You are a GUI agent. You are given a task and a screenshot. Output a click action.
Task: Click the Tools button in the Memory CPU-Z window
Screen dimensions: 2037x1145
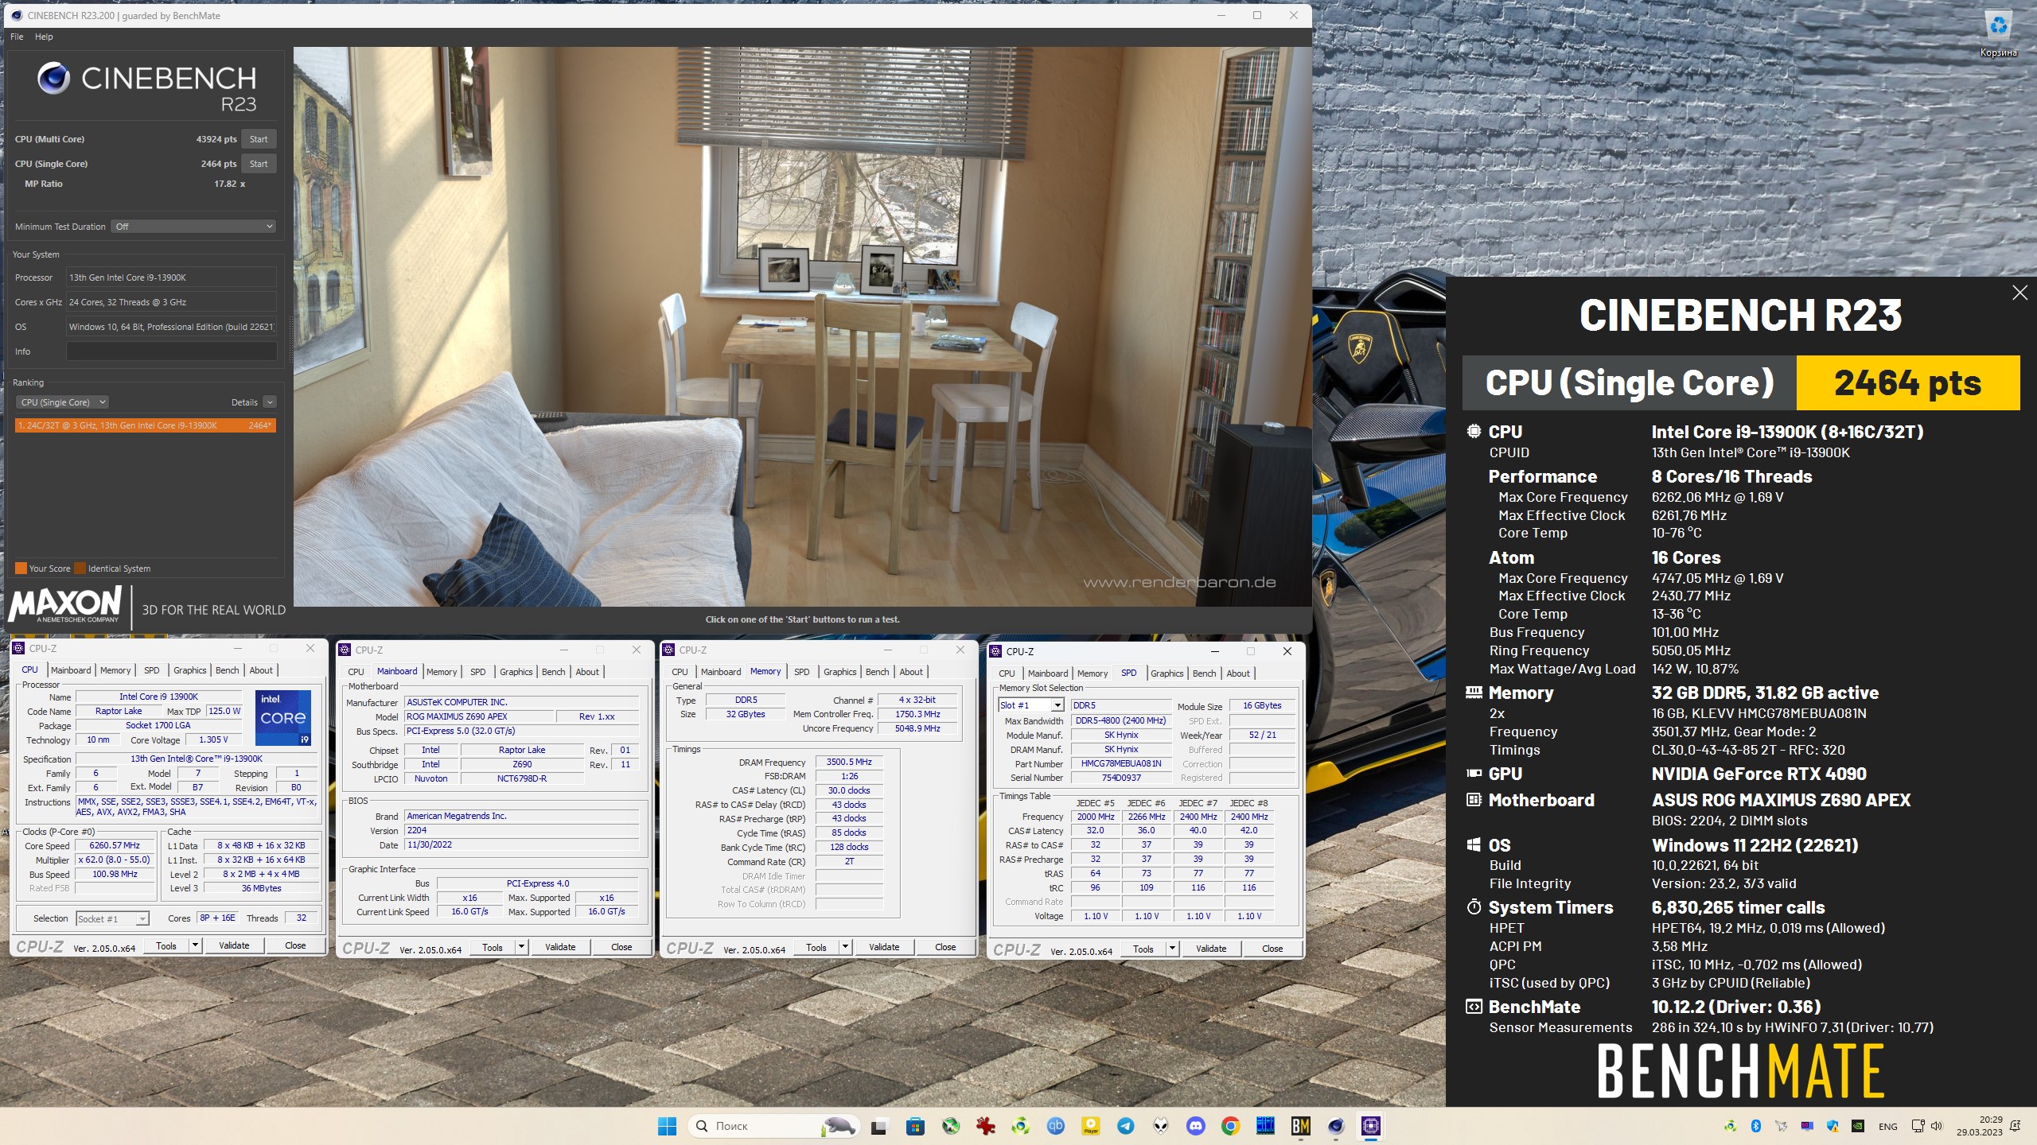point(816,947)
